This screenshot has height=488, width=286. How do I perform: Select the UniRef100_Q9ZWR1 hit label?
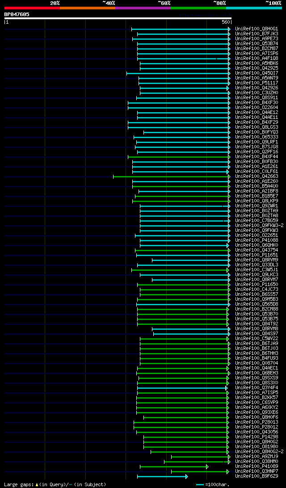pos(257,206)
